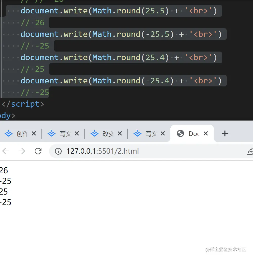This screenshot has height=259, width=253.
Task: Click the Math.round(25.5) code line
Action: pos(119,11)
